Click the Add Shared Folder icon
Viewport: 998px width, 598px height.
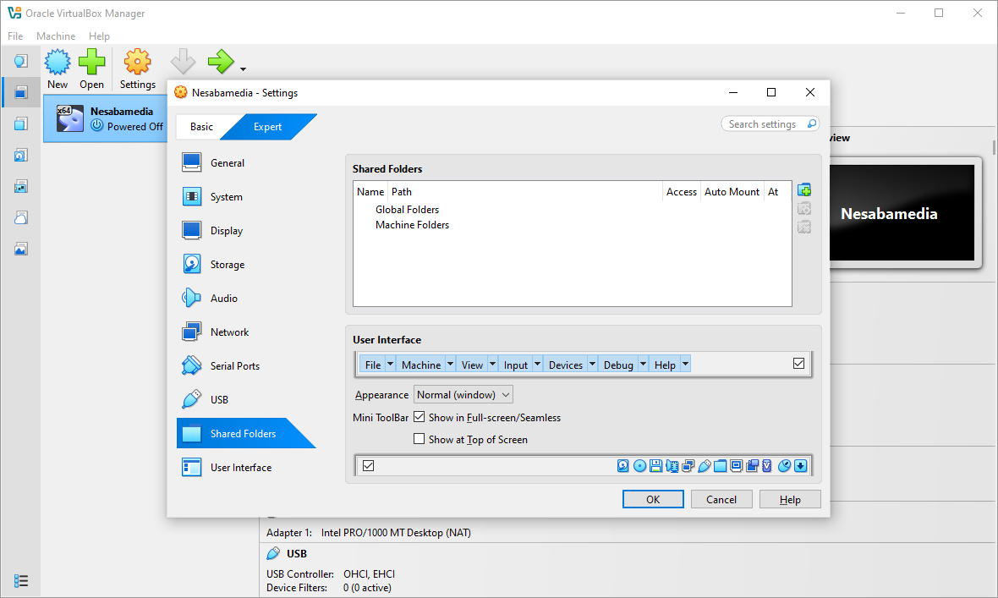804,190
